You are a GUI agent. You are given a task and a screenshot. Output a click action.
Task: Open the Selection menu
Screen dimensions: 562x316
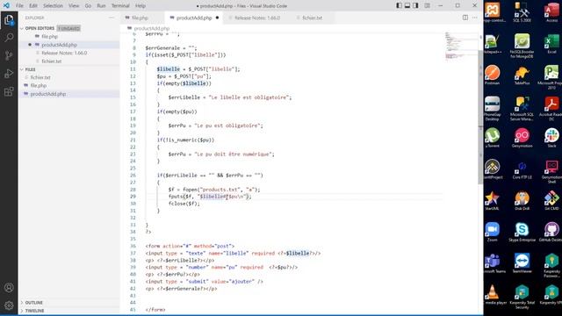point(53,6)
